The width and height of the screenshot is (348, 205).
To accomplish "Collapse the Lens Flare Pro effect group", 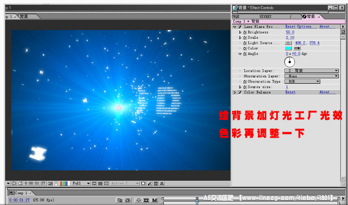I will pos(235,27).
